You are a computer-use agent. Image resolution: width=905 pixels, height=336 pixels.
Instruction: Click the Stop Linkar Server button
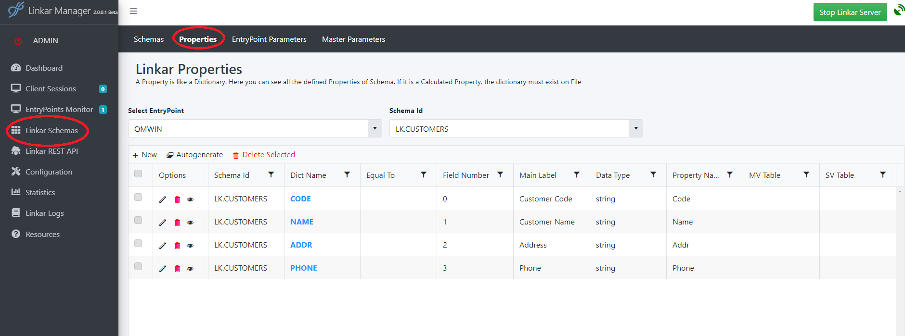(x=850, y=12)
